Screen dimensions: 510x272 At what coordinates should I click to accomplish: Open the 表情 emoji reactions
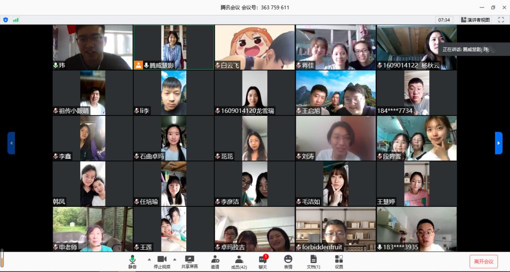(x=288, y=262)
